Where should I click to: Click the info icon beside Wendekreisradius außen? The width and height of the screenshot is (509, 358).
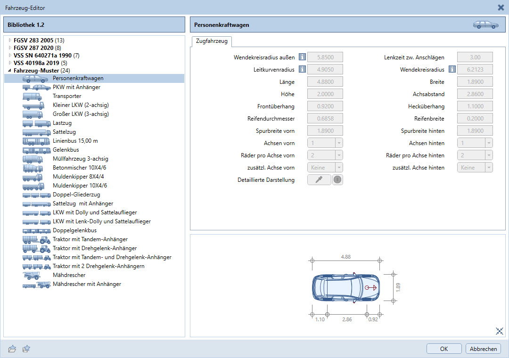coord(302,57)
